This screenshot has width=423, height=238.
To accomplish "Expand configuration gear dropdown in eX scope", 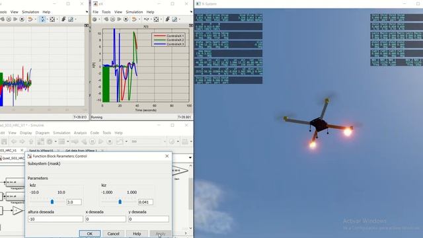I will (99, 19).
